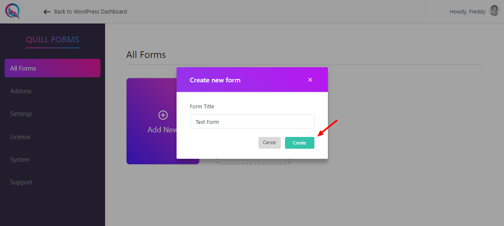This screenshot has height=226, width=504.
Task: Click the back arrow icon
Action: pyautogui.click(x=47, y=12)
